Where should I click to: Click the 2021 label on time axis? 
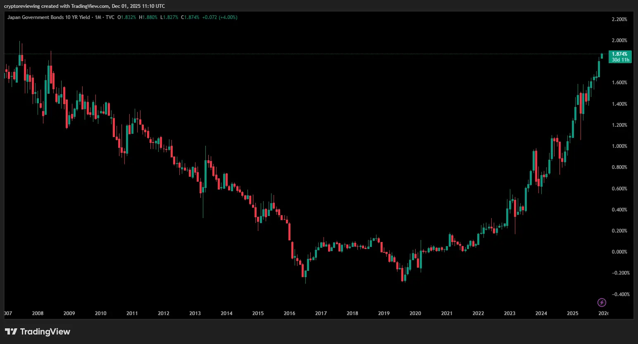(447, 313)
